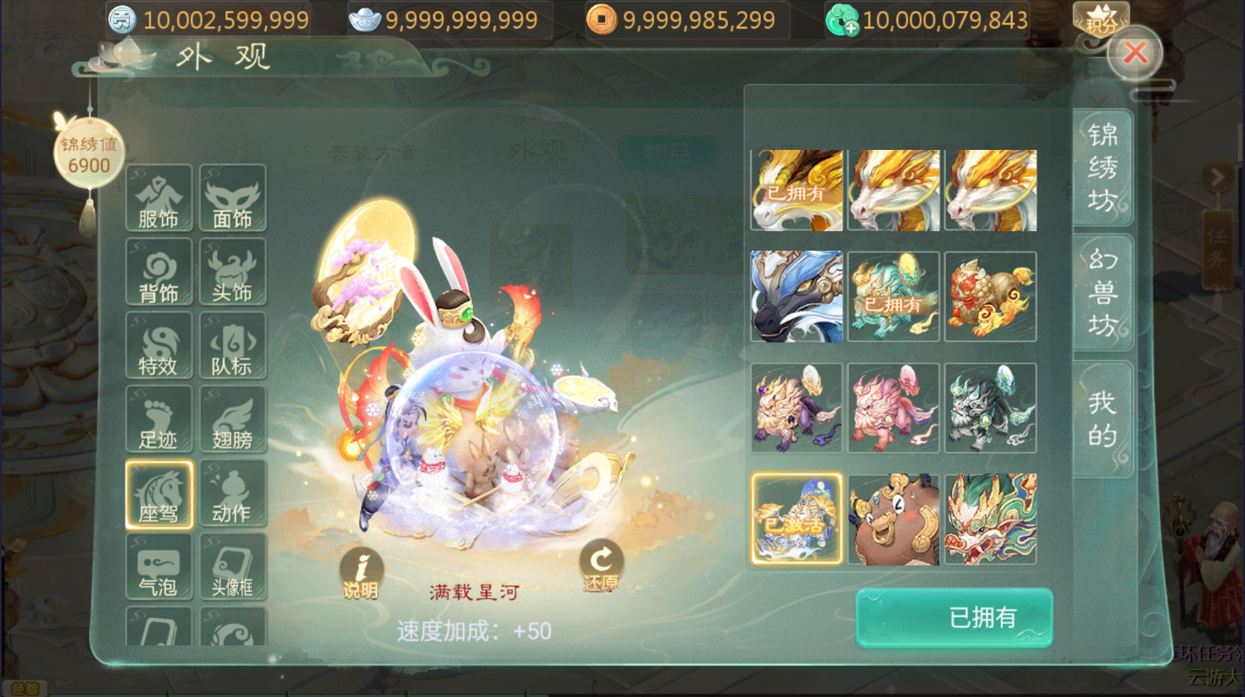Viewport: 1245px width, 697px height.
Task: Click the 说明 info button
Action: pyautogui.click(x=361, y=573)
